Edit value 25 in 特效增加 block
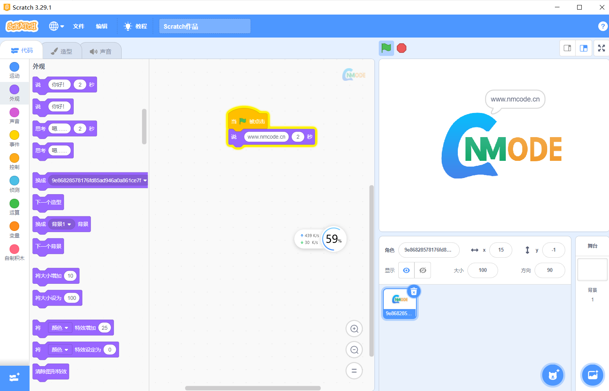This screenshot has width=609, height=391. pyautogui.click(x=104, y=328)
